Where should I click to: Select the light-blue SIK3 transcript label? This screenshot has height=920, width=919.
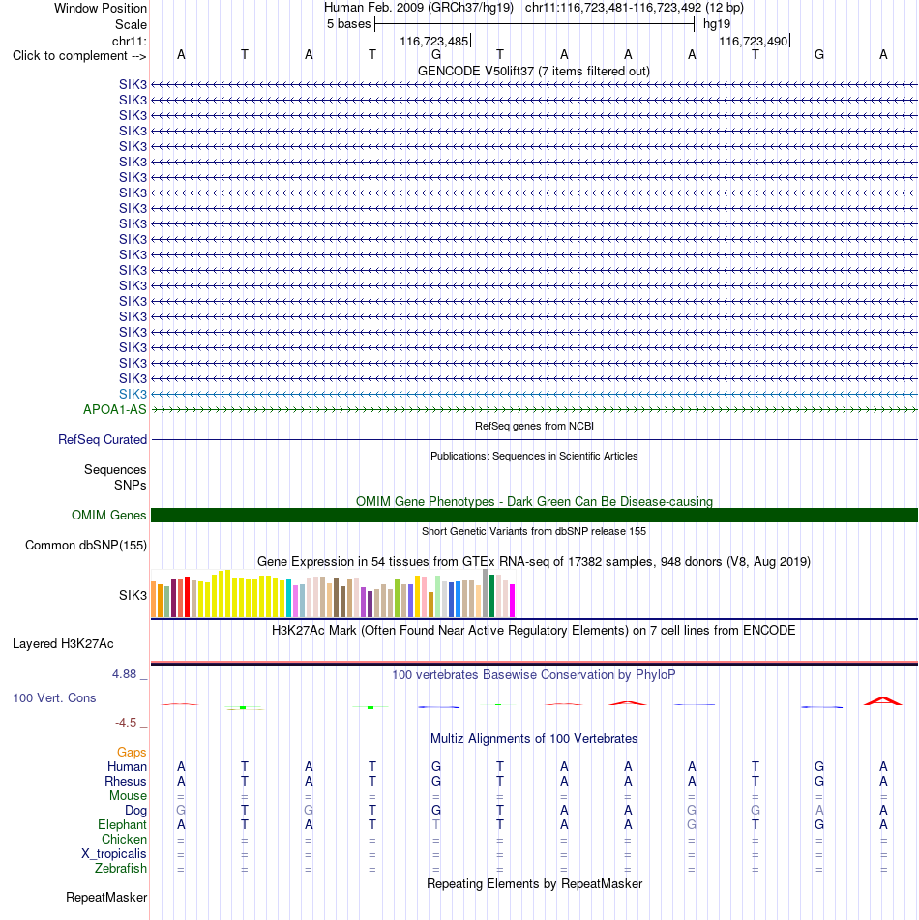click(133, 395)
